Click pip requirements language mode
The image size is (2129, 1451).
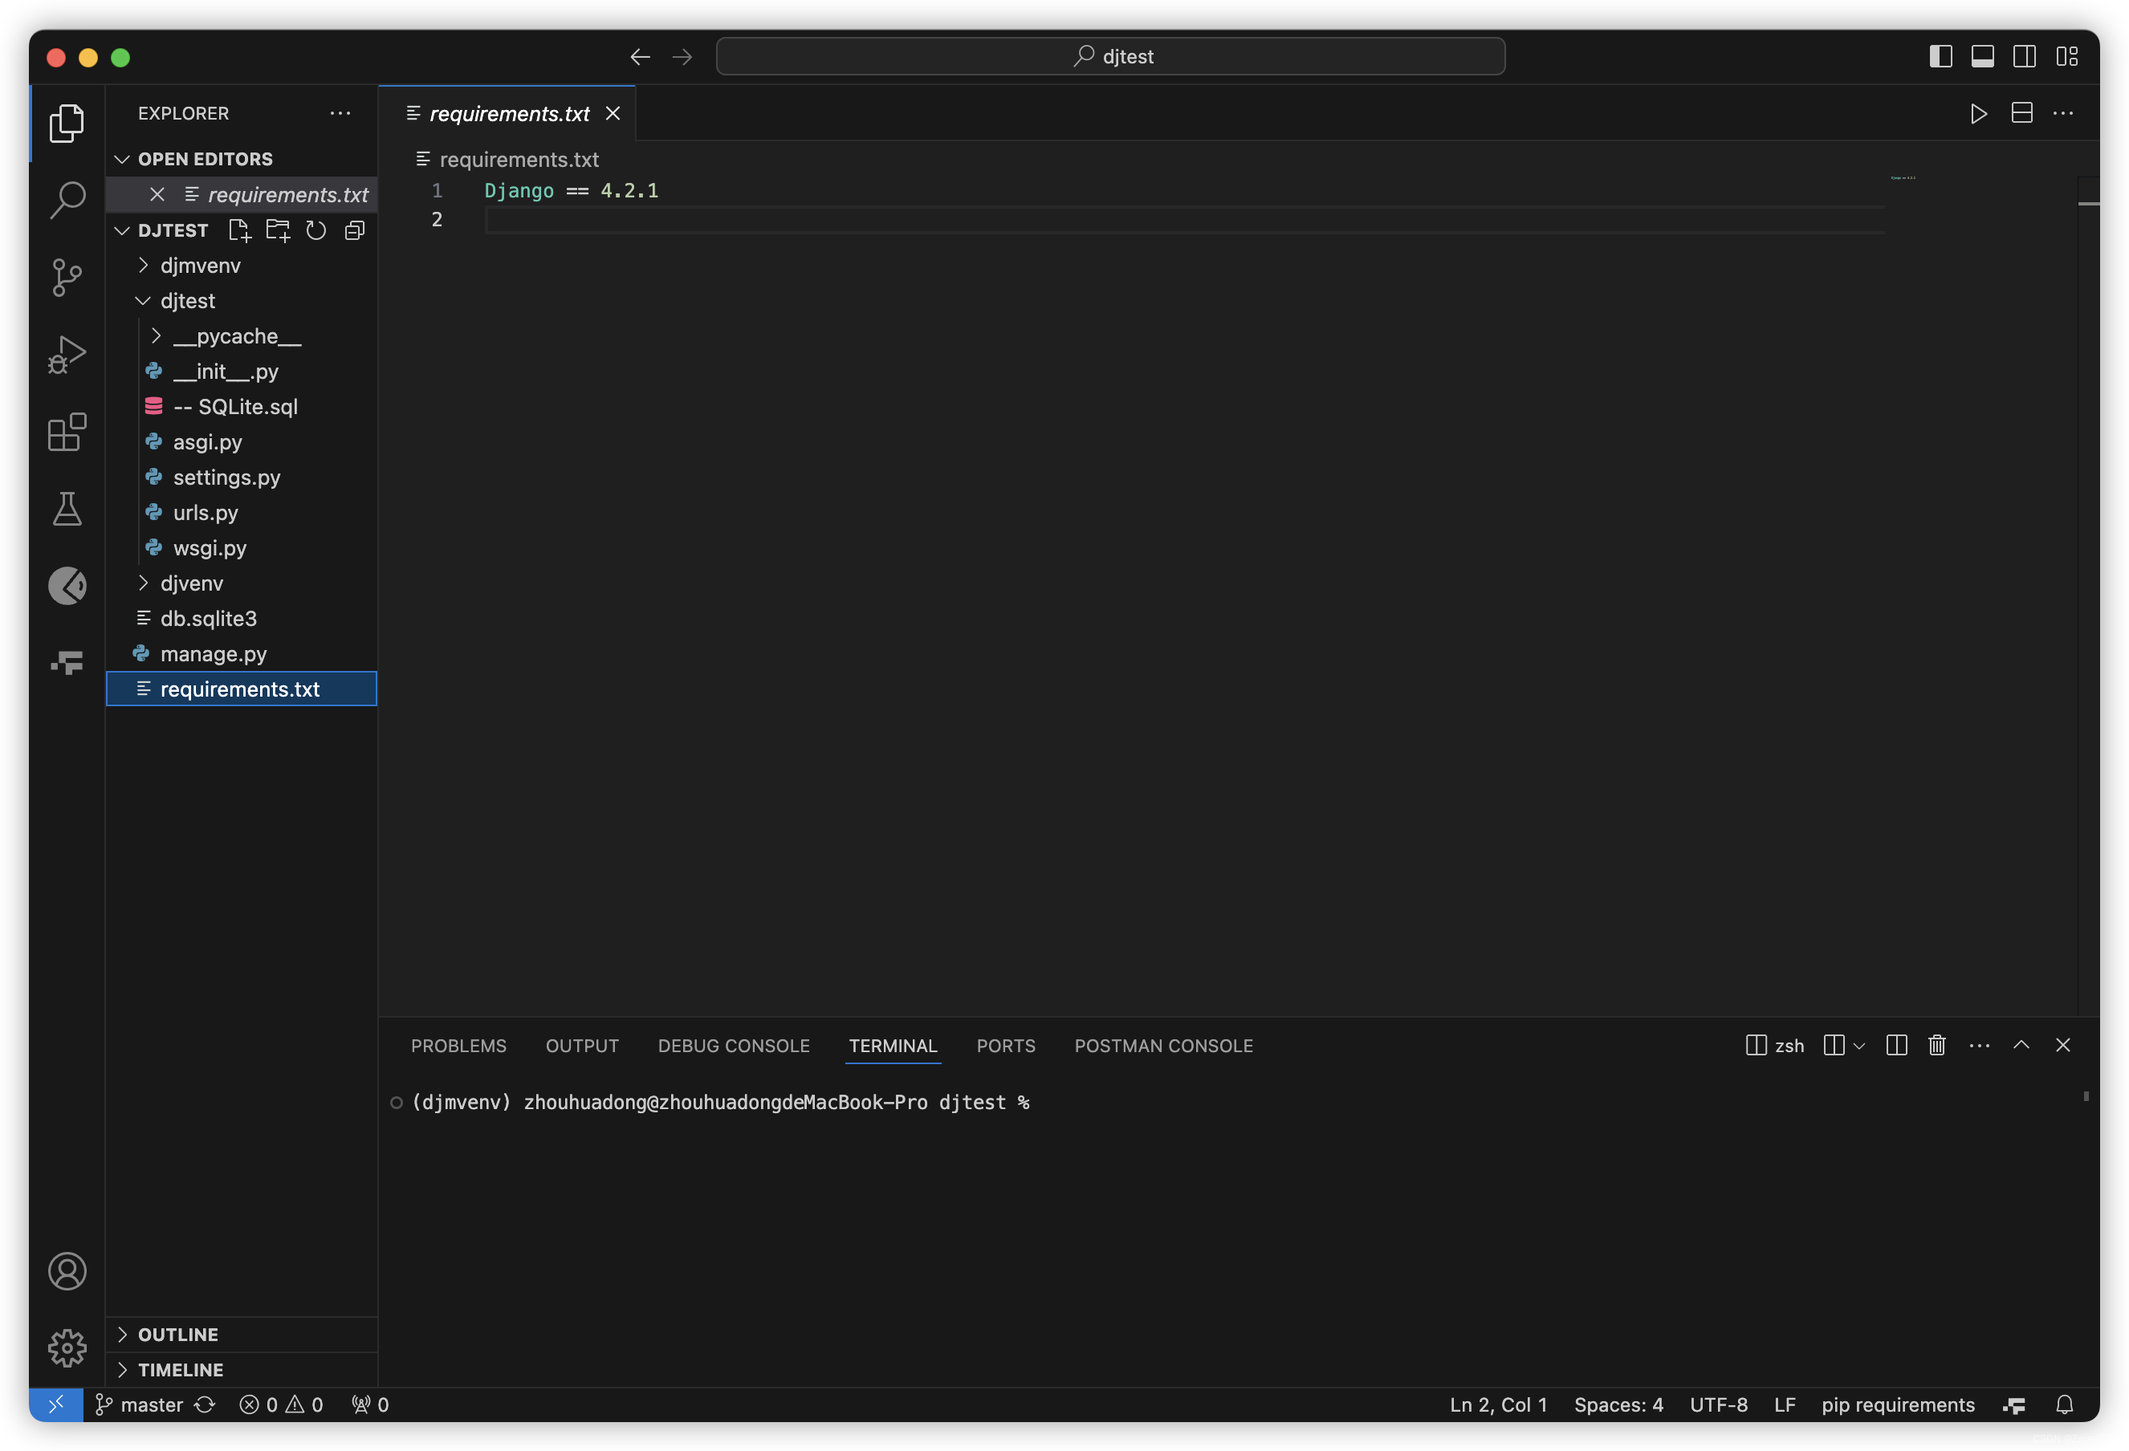coord(1897,1404)
